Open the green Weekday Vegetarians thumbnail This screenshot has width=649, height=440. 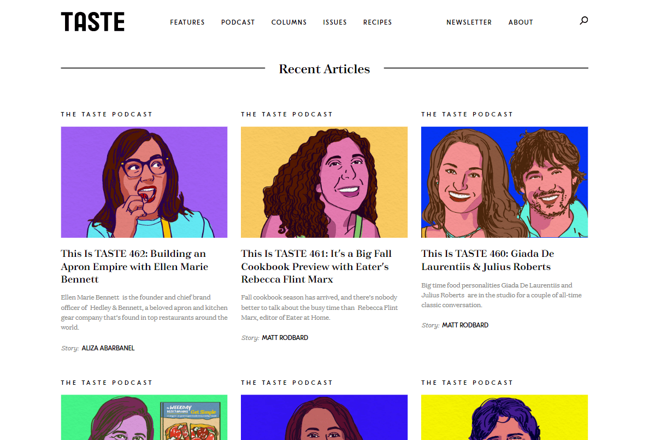(144, 417)
